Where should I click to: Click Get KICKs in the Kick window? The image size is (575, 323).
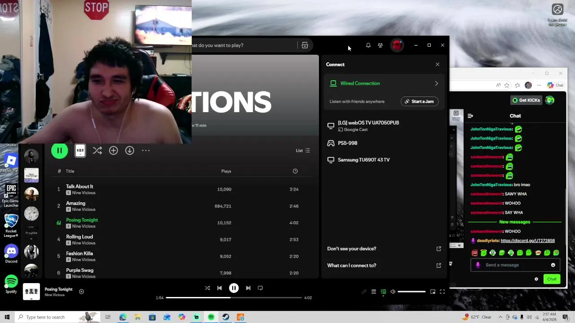coord(526,100)
